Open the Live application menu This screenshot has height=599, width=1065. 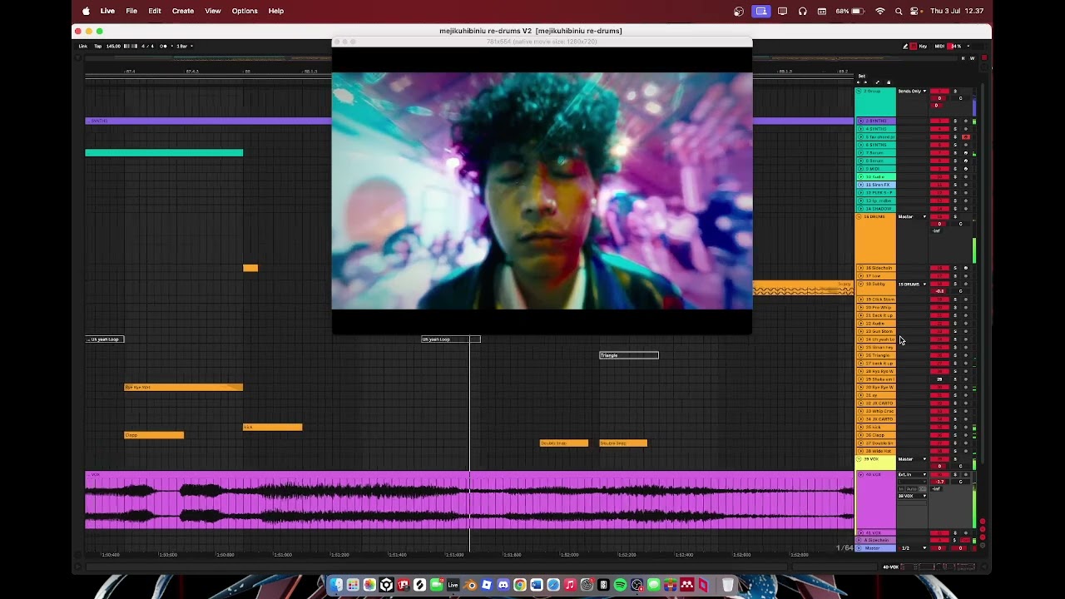tap(107, 11)
